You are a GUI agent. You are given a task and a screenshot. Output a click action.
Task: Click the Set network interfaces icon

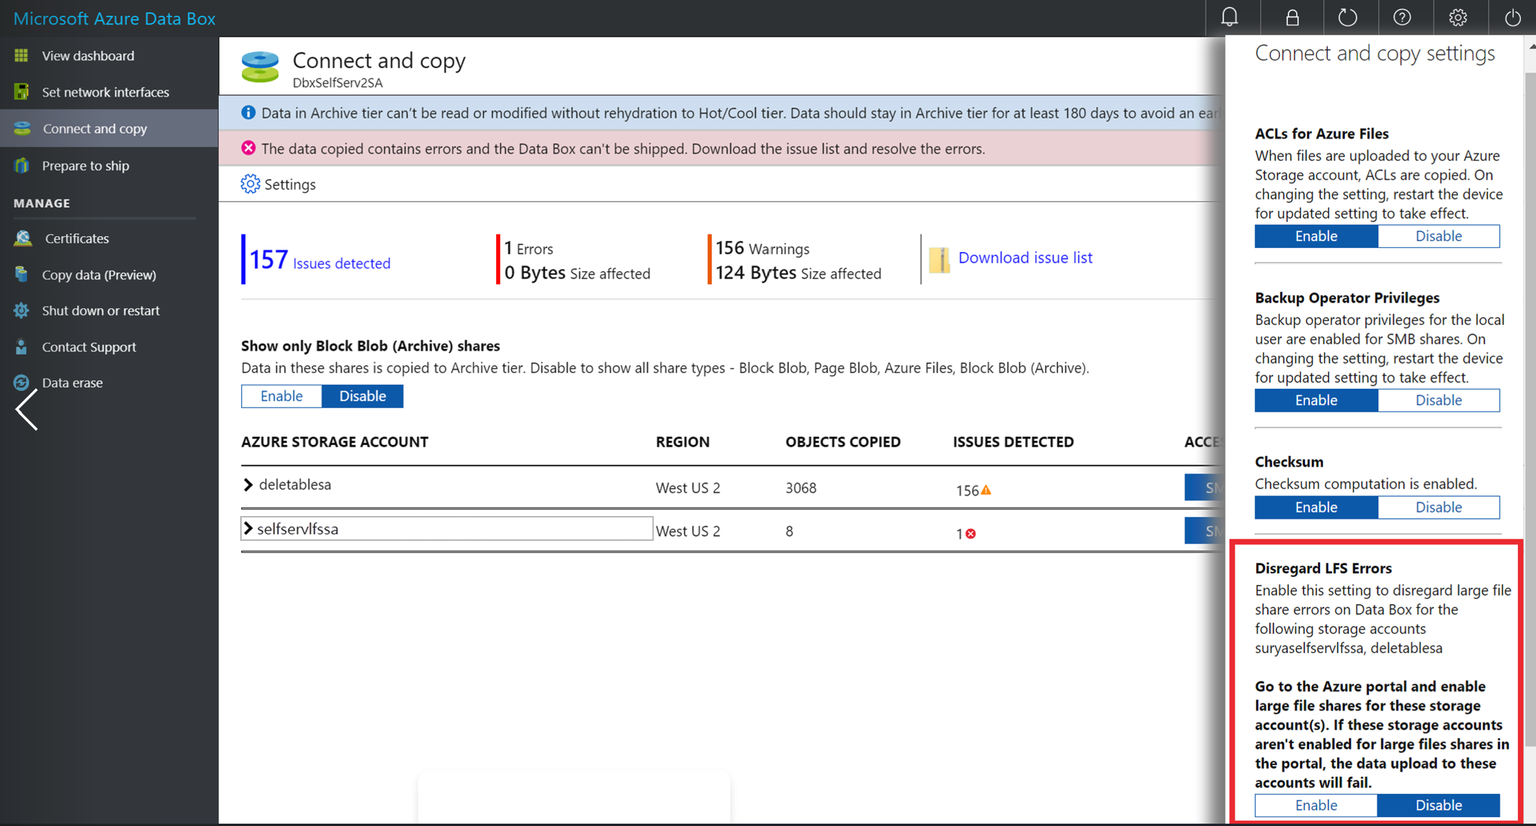pyautogui.click(x=22, y=92)
